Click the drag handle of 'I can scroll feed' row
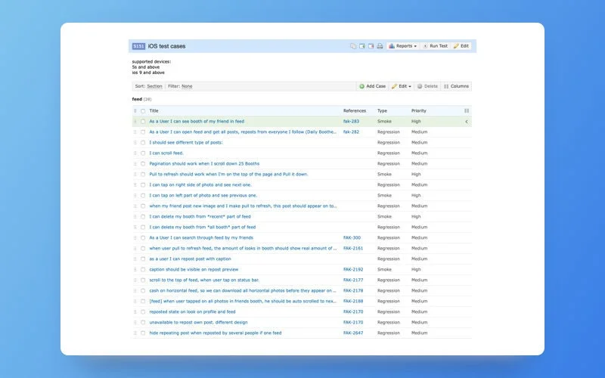This screenshot has width=605, height=378. coord(135,153)
